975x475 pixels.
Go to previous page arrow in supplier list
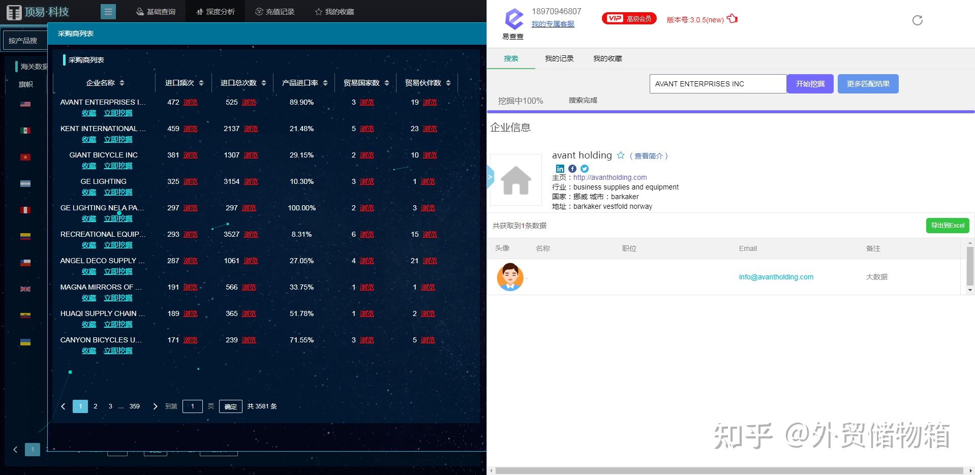pos(63,406)
